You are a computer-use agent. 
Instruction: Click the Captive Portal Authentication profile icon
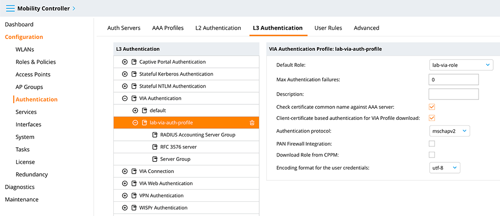coord(134,62)
